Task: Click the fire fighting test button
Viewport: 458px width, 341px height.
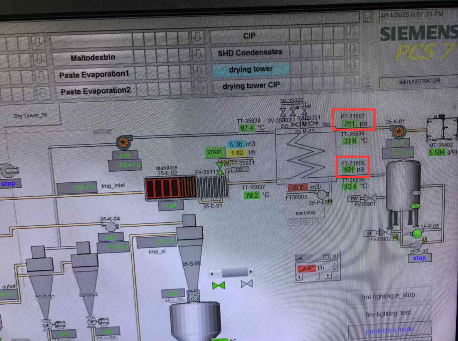Action: [x=388, y=313]
